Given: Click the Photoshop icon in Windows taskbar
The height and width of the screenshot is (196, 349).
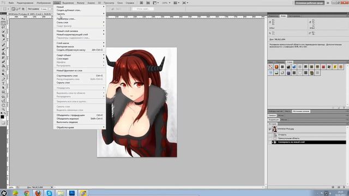Looking at the screenshot, I should click(x=72, y=193).
